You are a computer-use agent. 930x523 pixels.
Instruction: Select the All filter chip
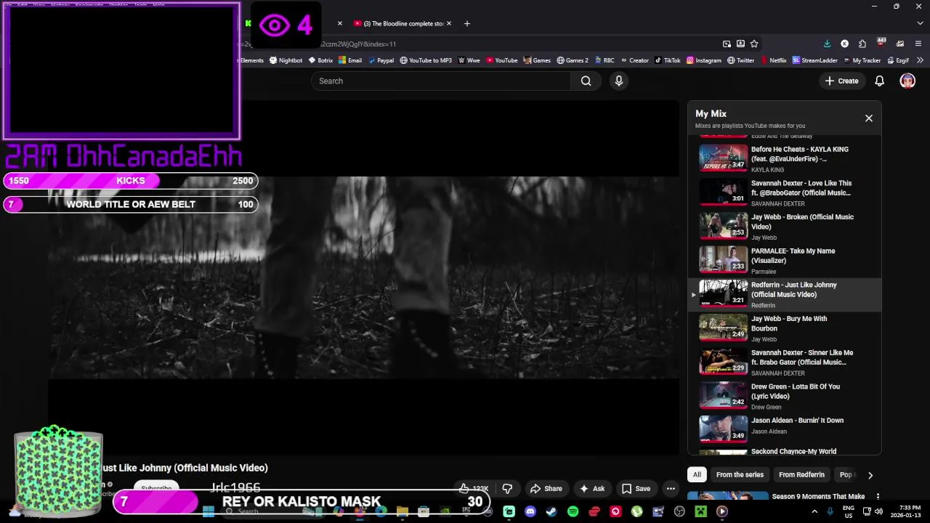(x=697, y=474)
